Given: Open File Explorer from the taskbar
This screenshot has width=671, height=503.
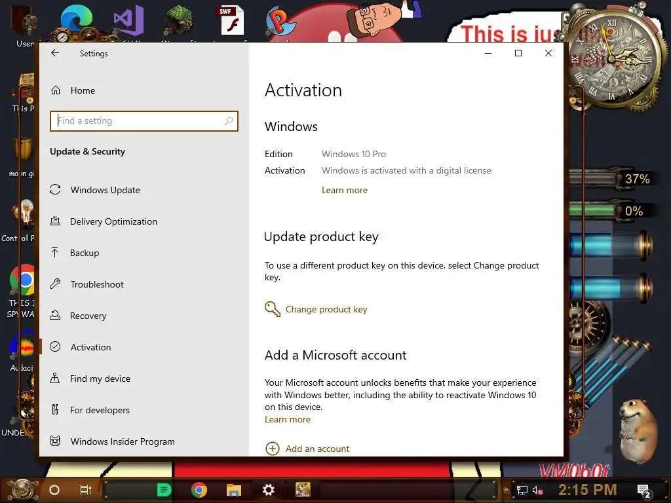Looking at the screenshot, I should (x=234, y=490).
